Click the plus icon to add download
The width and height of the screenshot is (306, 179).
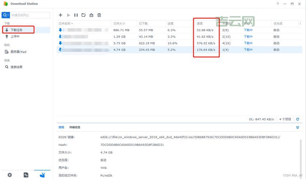[60, 15]
